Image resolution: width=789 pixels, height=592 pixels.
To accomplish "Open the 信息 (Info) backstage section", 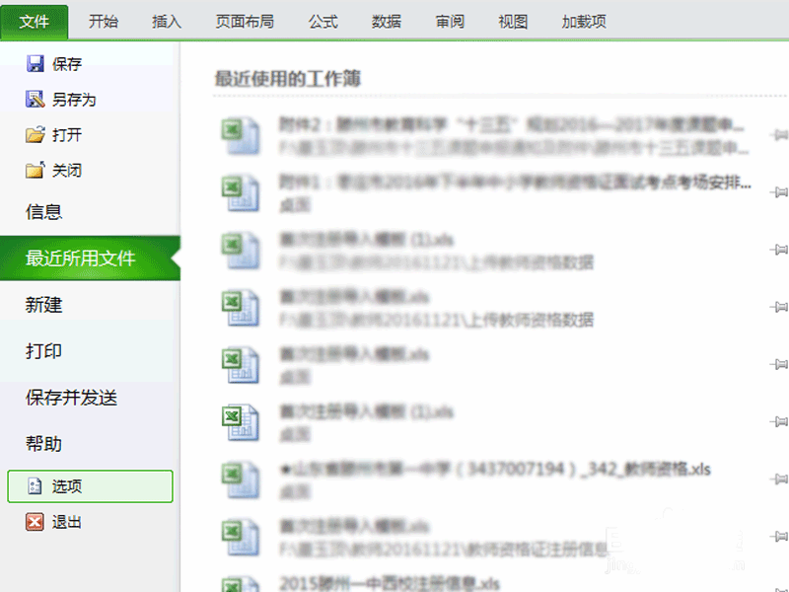I will [44, 211].
